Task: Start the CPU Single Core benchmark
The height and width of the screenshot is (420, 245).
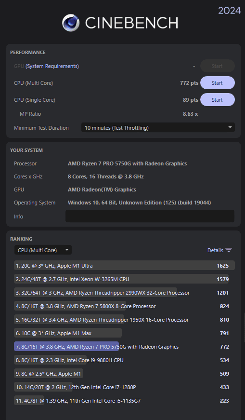Action: point(218,100)
